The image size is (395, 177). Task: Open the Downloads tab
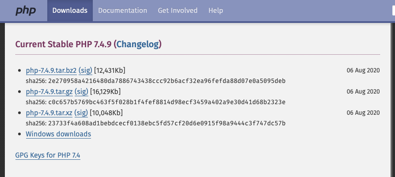(x=70, y=11)
